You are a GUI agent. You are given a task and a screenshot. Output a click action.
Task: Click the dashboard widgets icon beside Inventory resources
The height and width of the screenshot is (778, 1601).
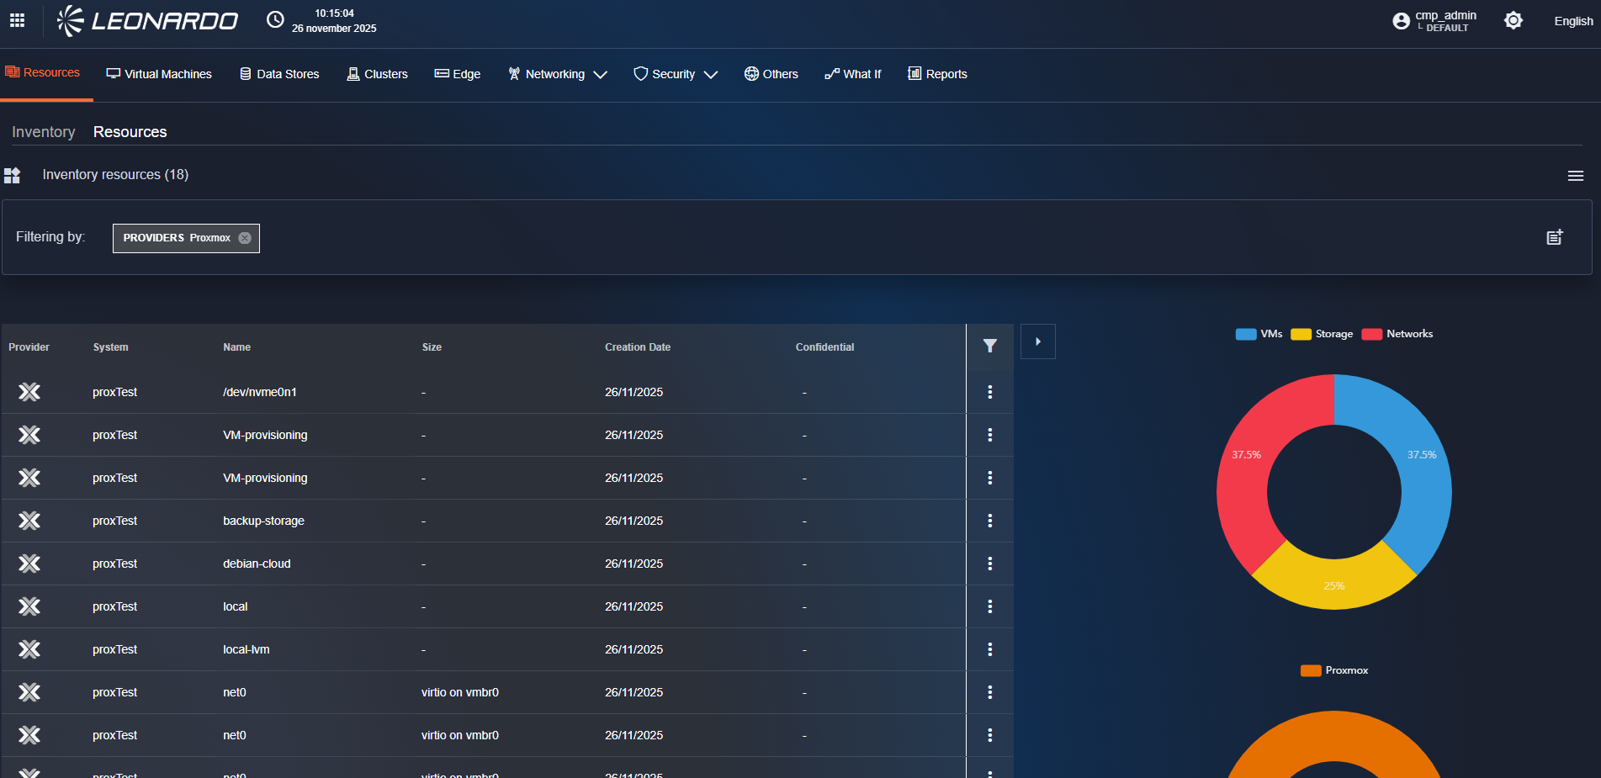13,175
